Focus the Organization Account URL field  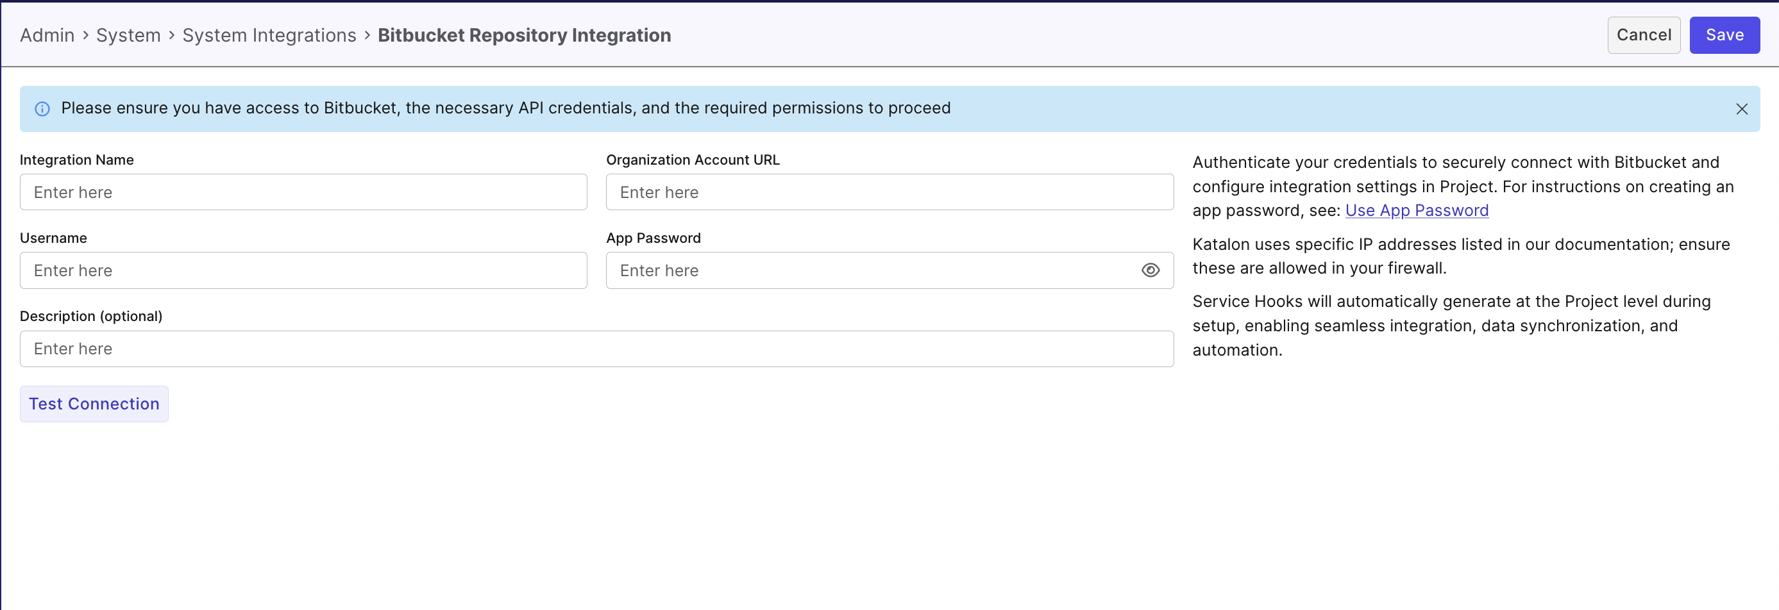point(889,192)
